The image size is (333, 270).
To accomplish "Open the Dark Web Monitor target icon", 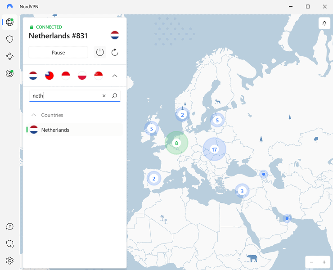I will point(9,73).
